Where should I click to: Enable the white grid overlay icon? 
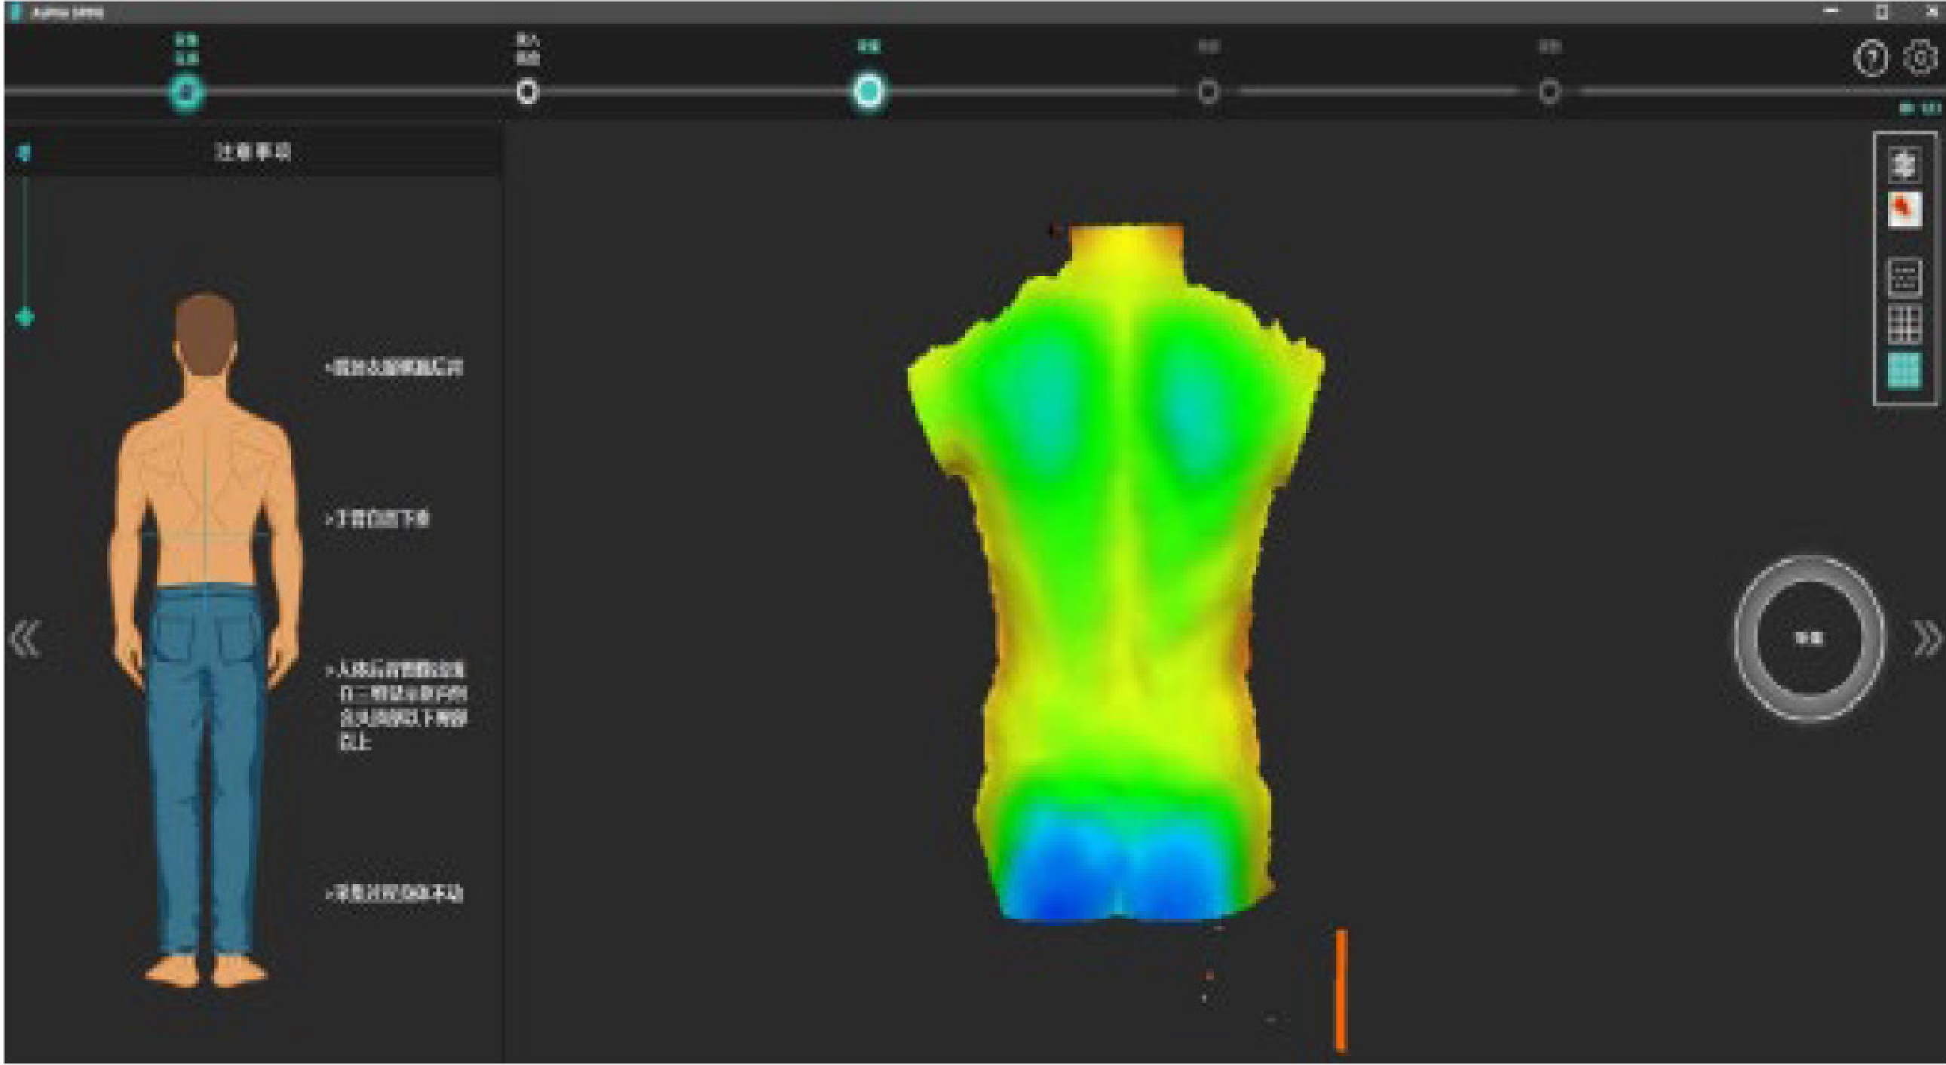point(1905,324)
